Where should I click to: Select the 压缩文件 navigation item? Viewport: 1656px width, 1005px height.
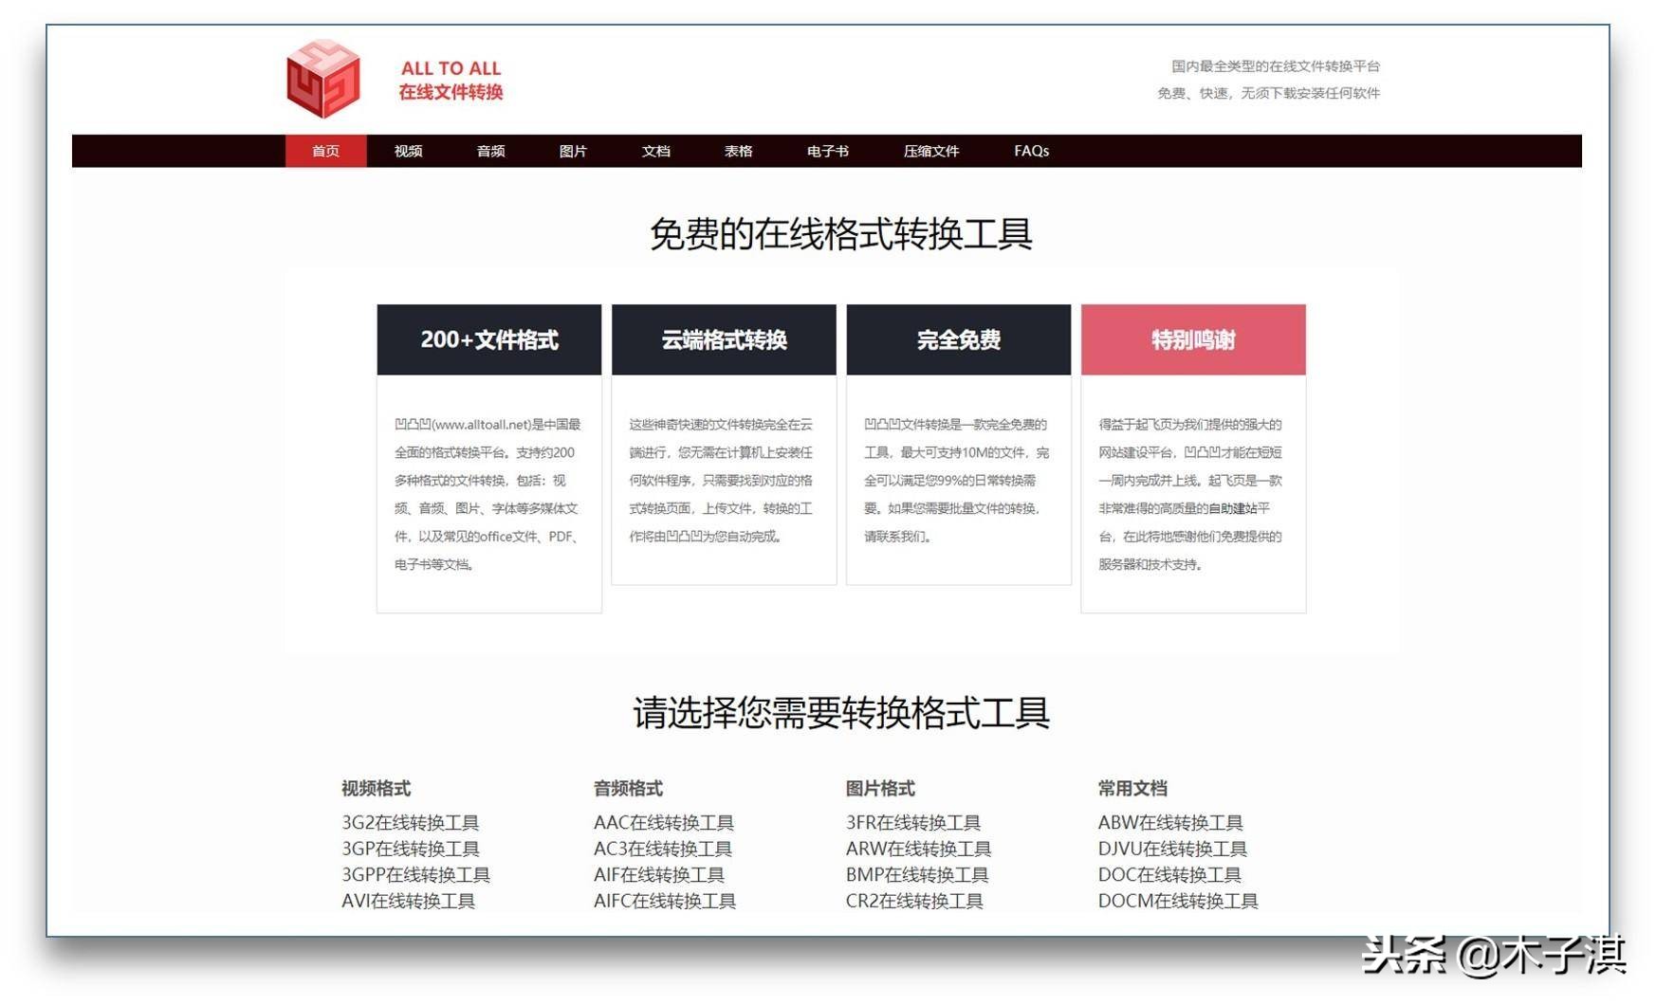[x=931, y=150]
